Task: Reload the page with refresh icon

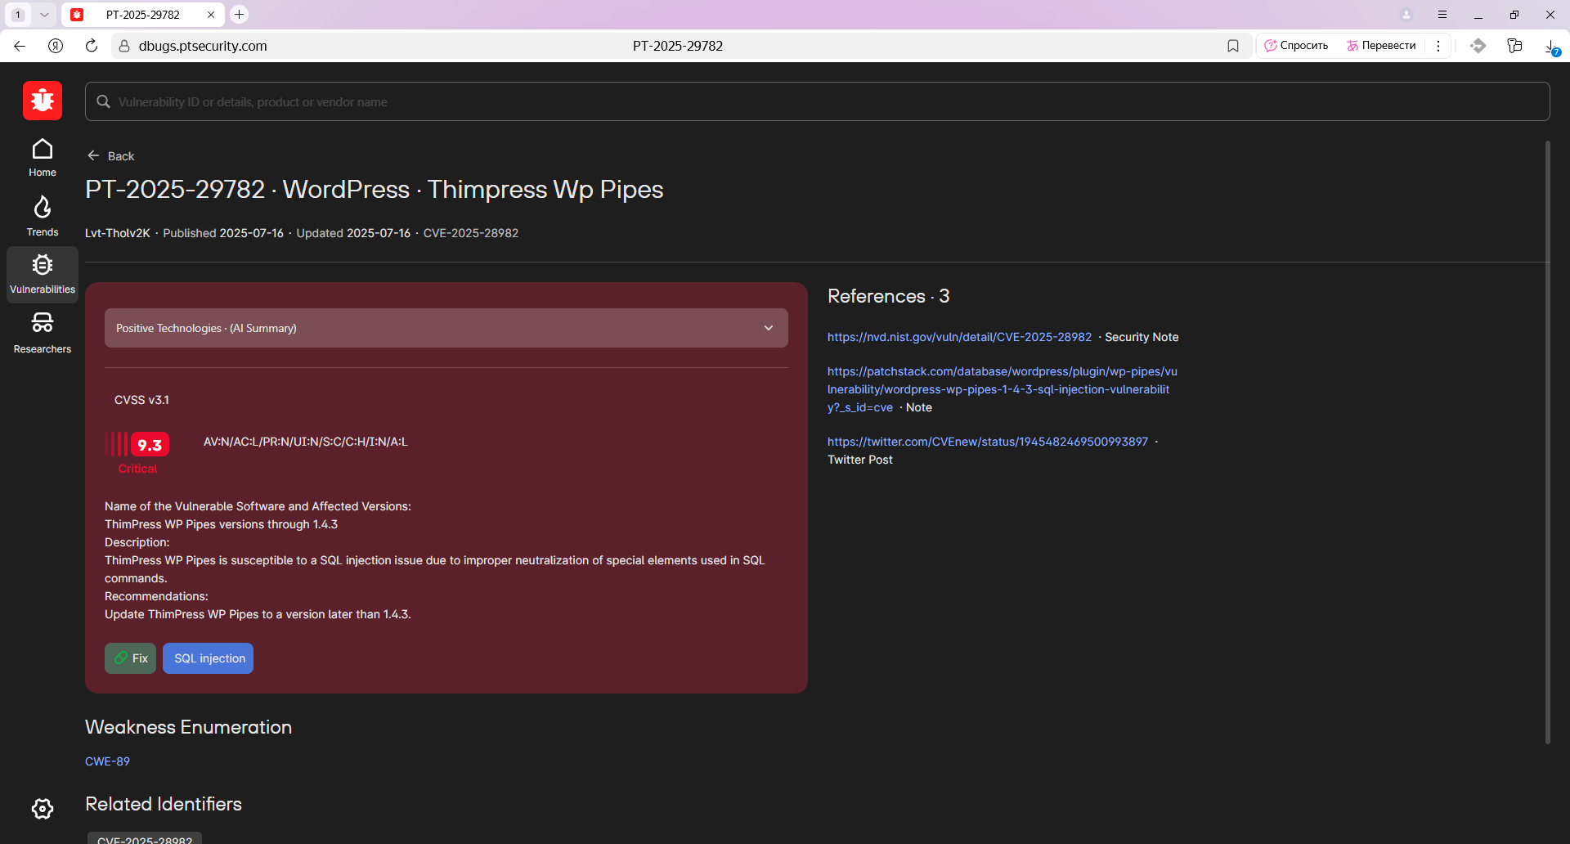Action: pyautogui.click(x=92, y=46)
